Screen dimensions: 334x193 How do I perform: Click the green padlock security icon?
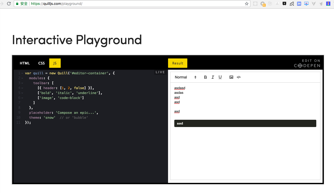[17, 4]
